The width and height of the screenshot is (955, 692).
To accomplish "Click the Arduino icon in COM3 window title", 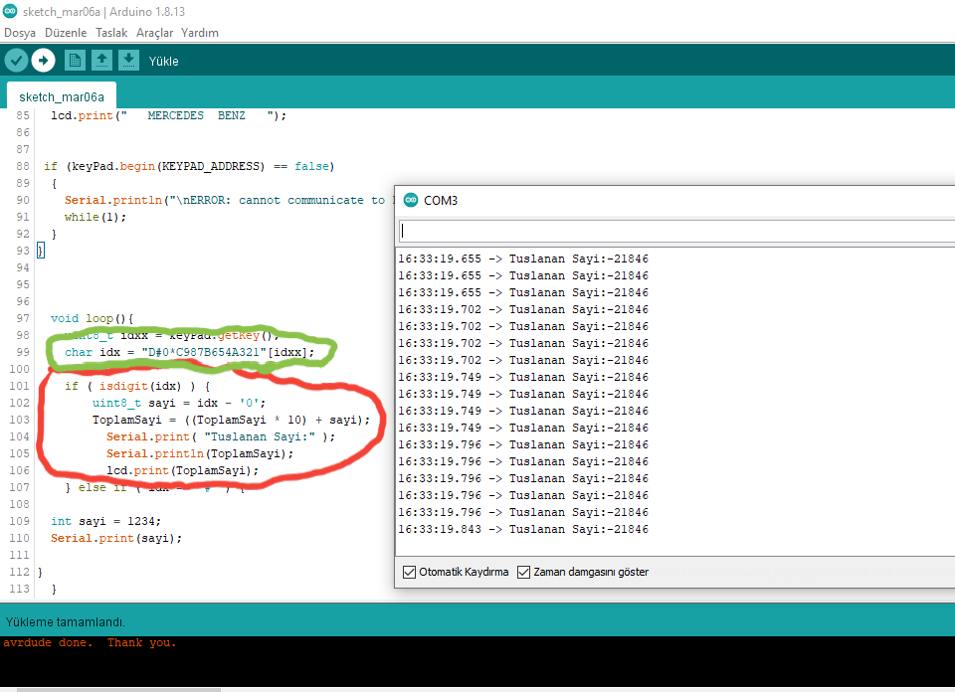I will pos(411,200).
